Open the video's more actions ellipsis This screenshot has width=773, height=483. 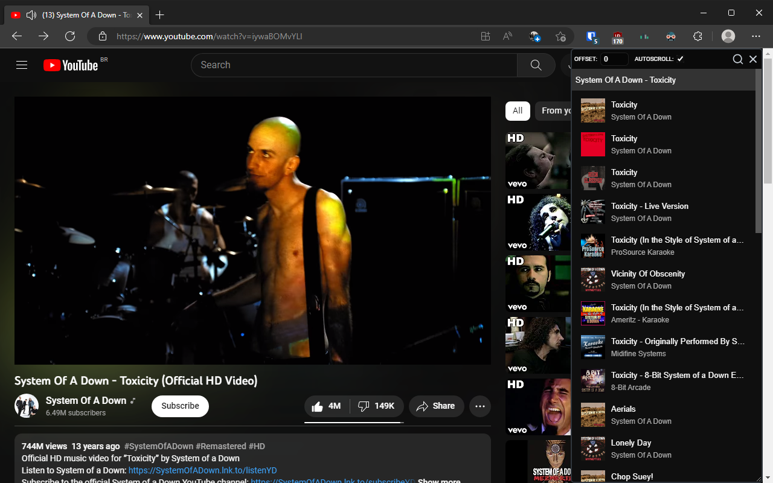click(x=480, y=406)
